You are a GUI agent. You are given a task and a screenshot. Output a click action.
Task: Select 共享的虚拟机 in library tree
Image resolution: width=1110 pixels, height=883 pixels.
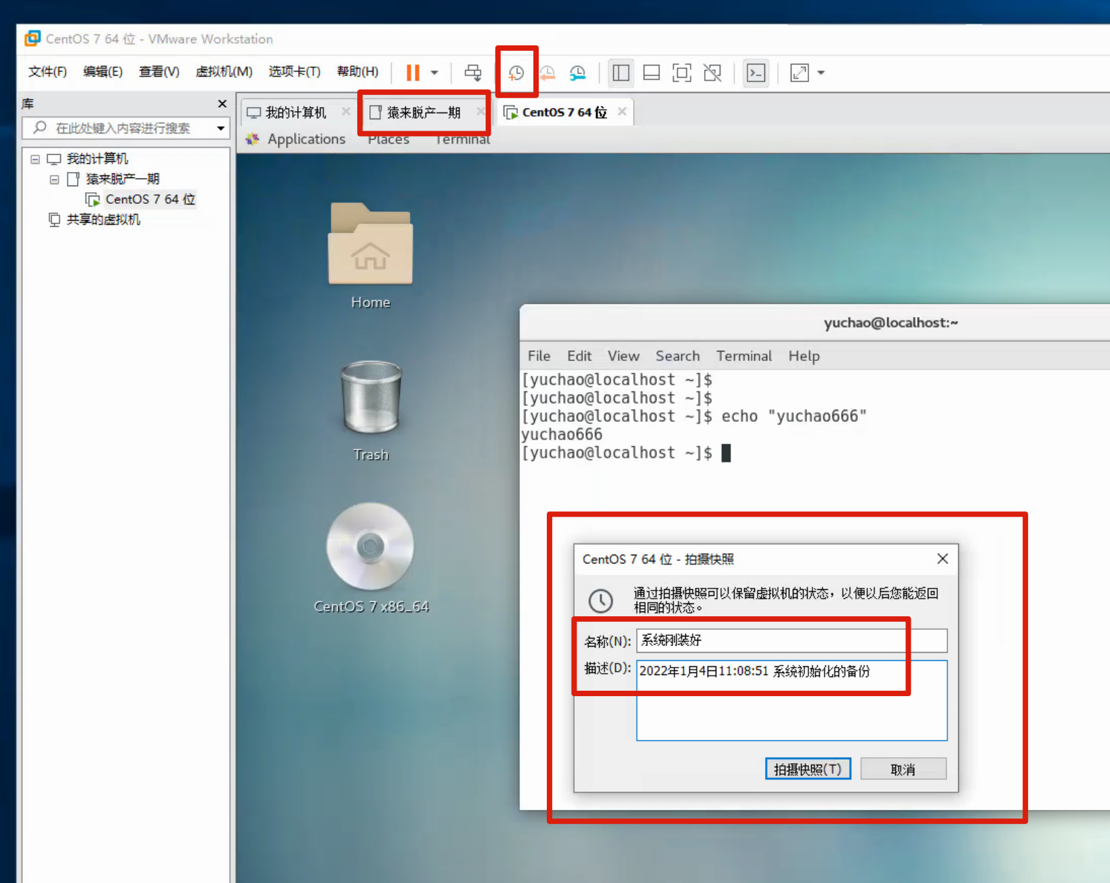click(103, 219)
